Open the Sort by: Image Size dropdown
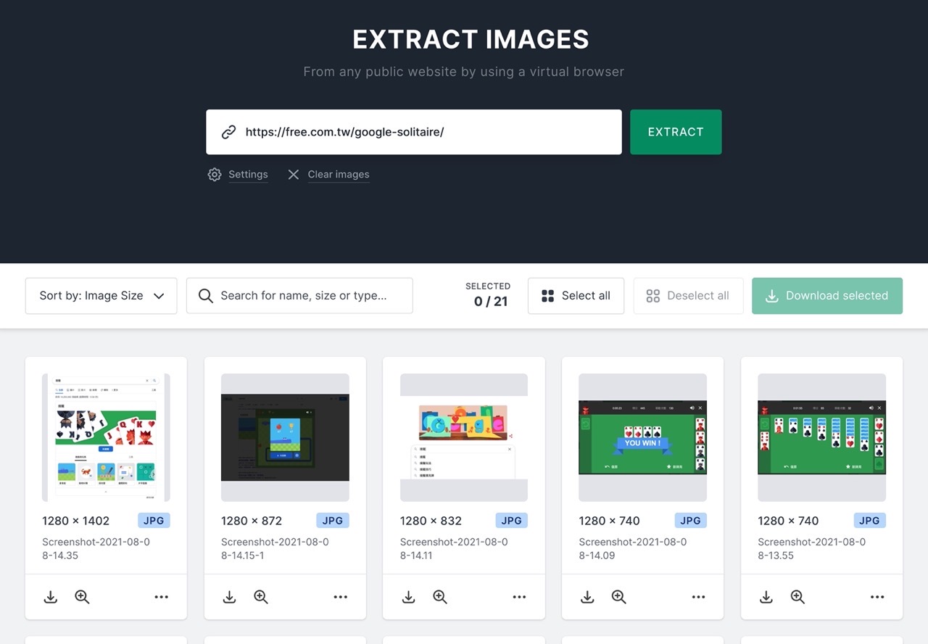 pos(101,295)
